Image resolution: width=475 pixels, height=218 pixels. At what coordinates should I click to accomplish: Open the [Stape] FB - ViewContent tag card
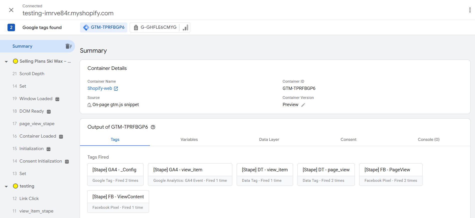pyautogui.click(x=118, y=202)
